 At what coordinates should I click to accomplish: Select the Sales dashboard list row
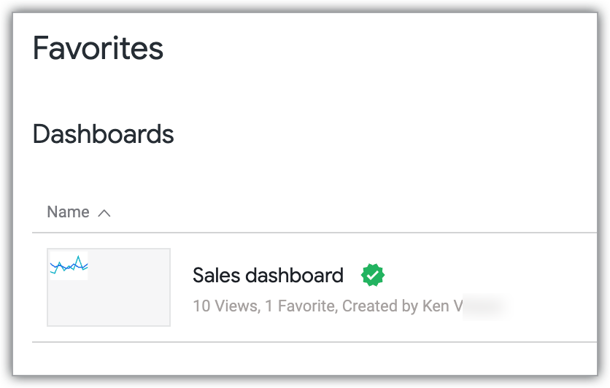(x=474, y=287)
